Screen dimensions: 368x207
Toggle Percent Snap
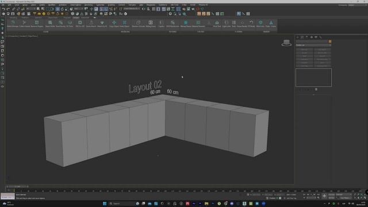click(111, 9)
